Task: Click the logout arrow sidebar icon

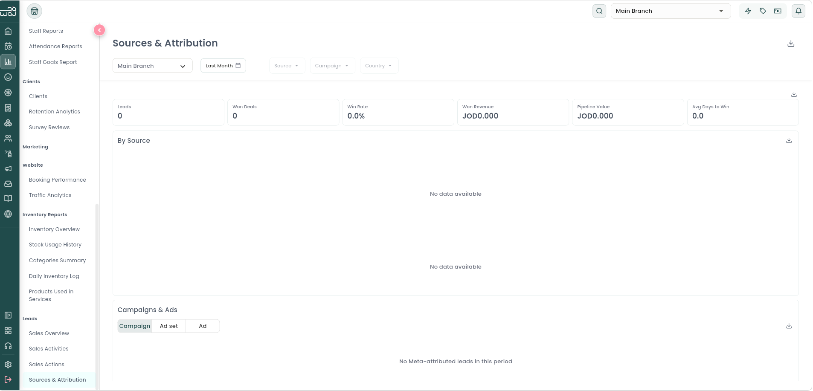Action: click(8, 379)
